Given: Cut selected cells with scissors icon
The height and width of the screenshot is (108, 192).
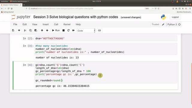Looking at the screenshot, I should (25, 31).
